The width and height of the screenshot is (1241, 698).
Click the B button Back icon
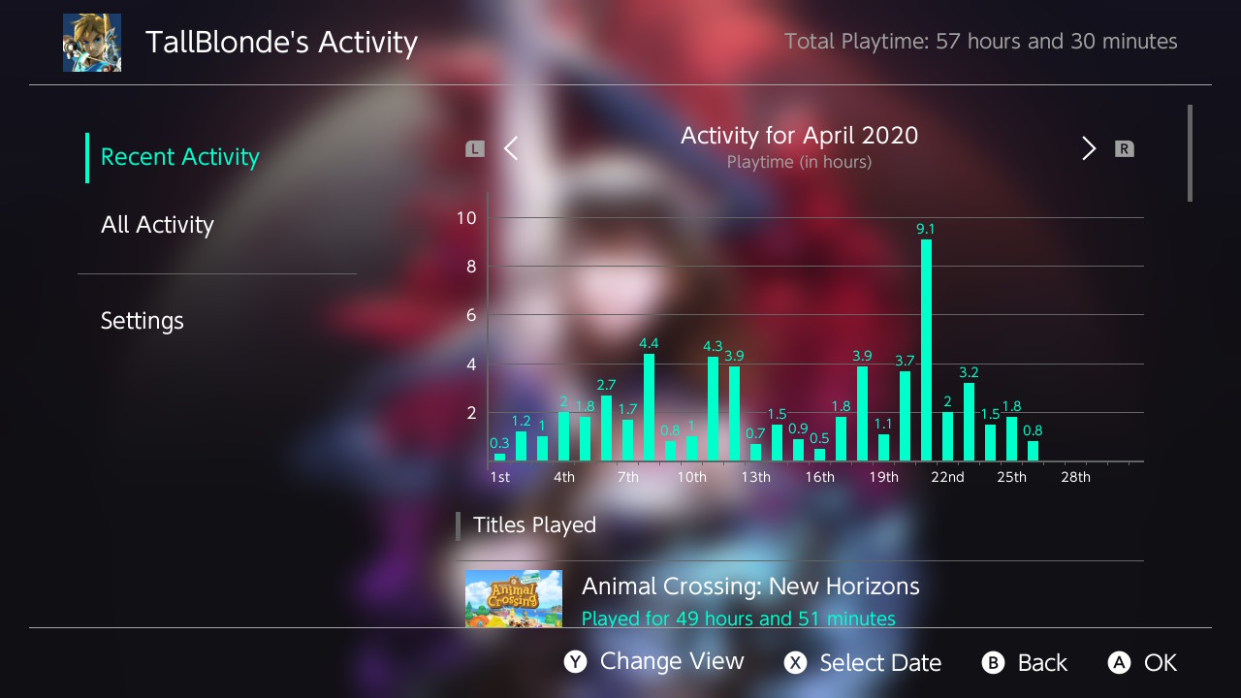pyautogui.click(x=994, y=663)
